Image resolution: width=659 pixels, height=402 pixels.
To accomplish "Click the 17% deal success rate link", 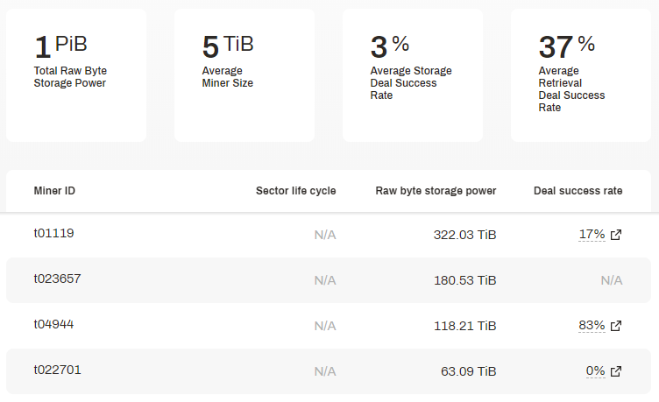I will (x=592, y=234).
